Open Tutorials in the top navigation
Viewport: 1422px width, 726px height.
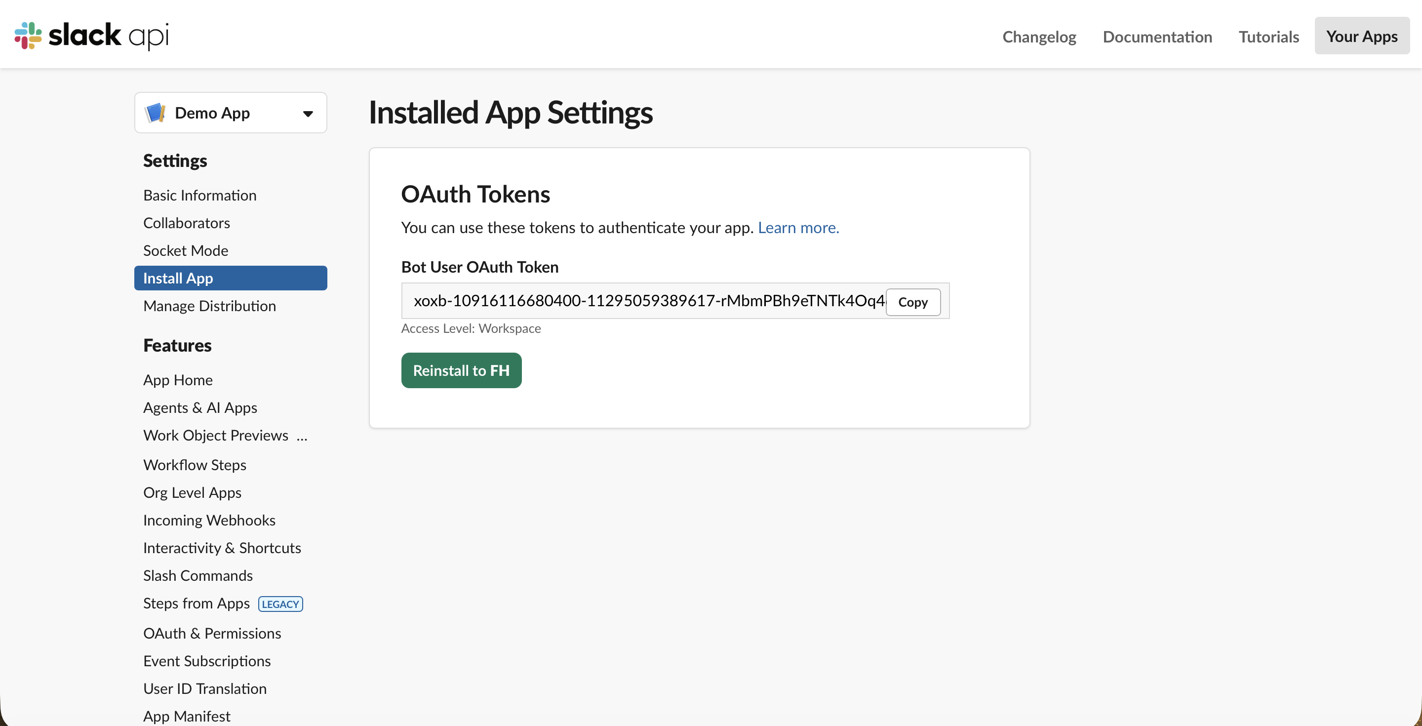[x=1268, y=37]
